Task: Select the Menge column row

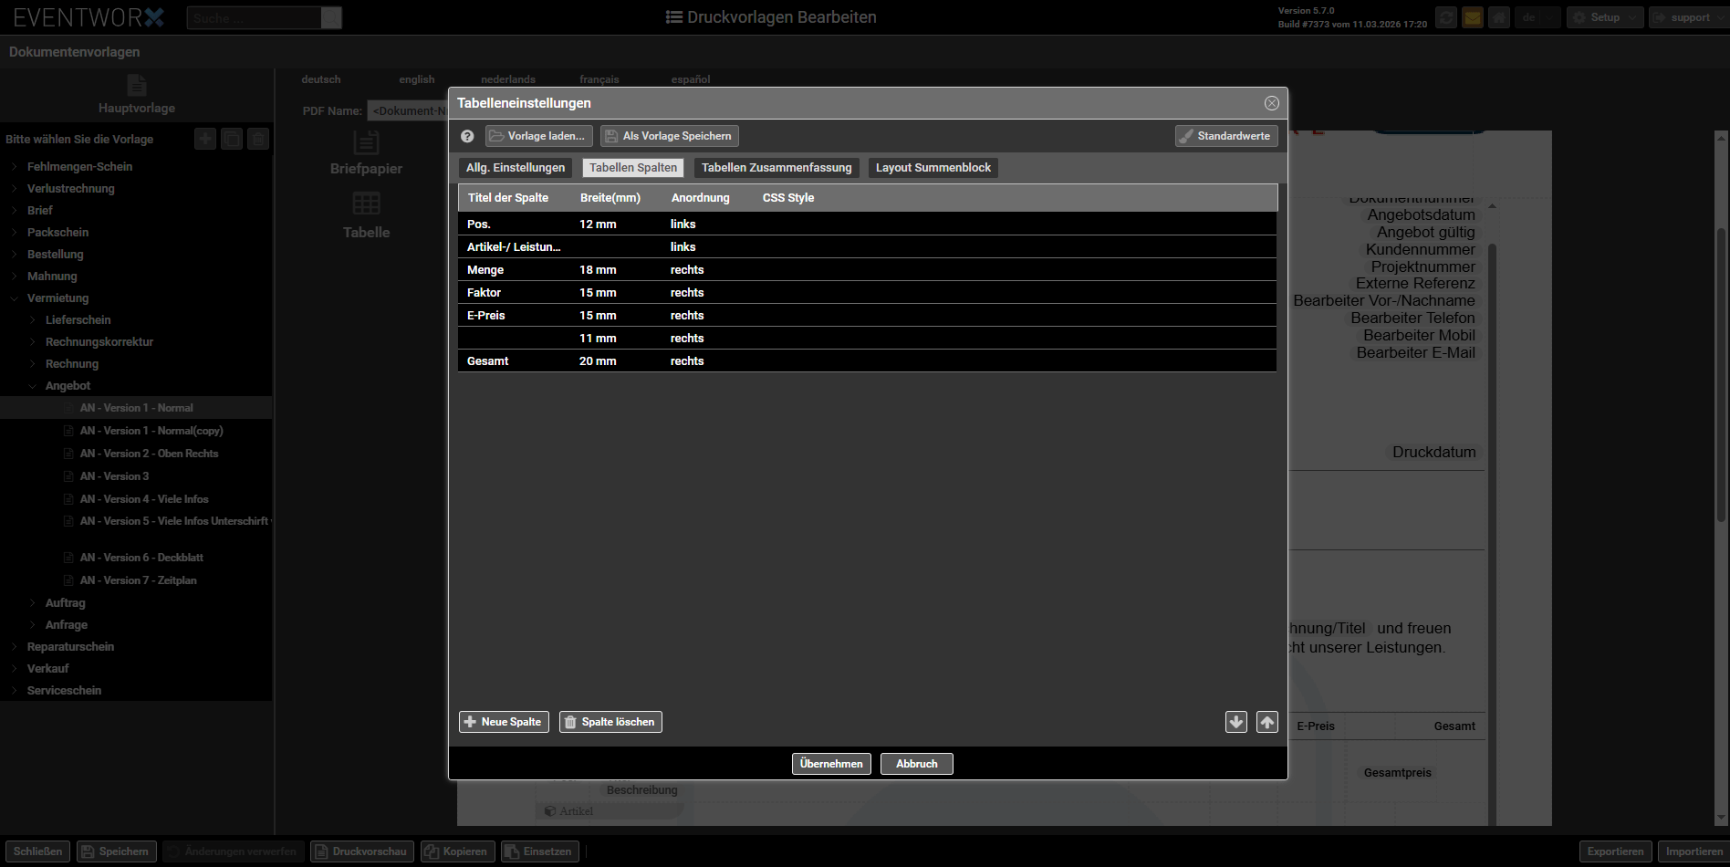Action: (x=485, y=270)
